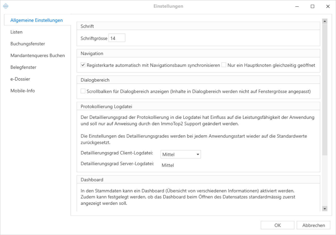Enable Nur ein Hauptknoten gleichzeitig geöffnet
This screenshot has height=235, width=336.
click(x=224, y=65)
